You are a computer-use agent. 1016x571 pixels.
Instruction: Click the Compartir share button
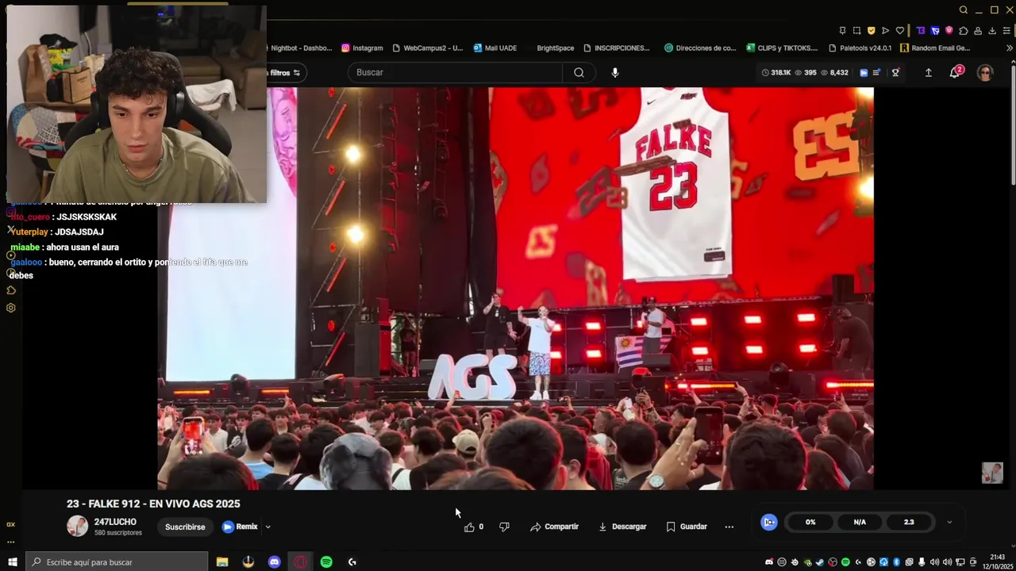click(554, 527)
